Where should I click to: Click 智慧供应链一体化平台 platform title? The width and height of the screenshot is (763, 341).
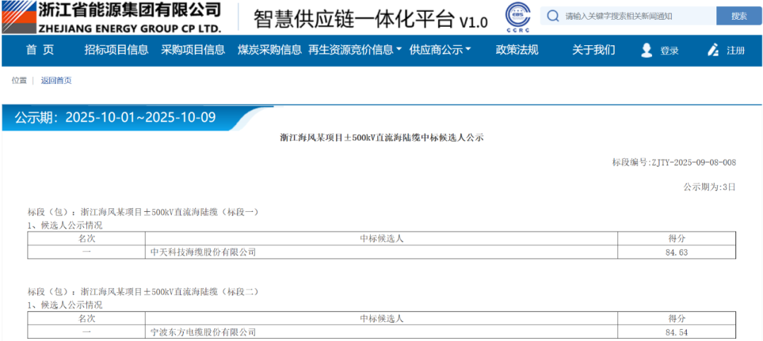[x=369, y=19]
